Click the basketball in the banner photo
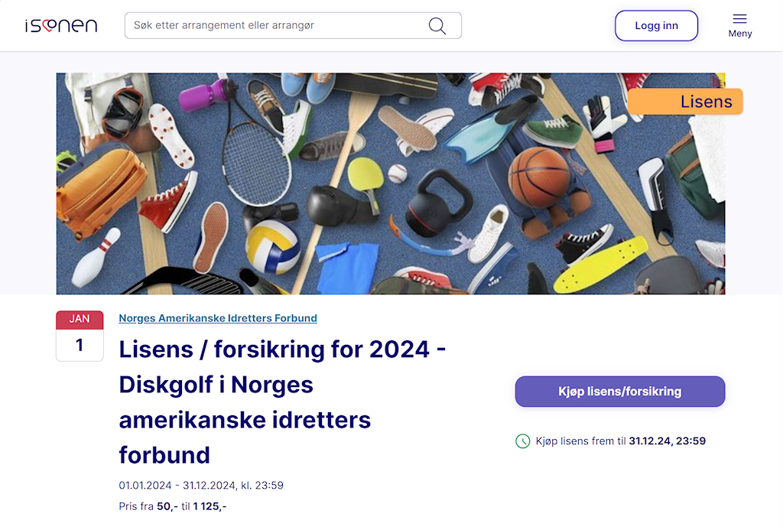The image size is (783, 530). click(539, 177)
